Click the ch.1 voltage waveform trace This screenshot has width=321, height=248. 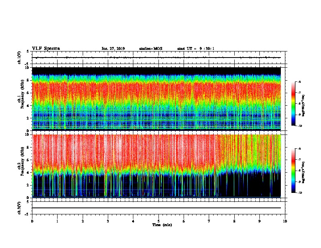click(156, 58)
